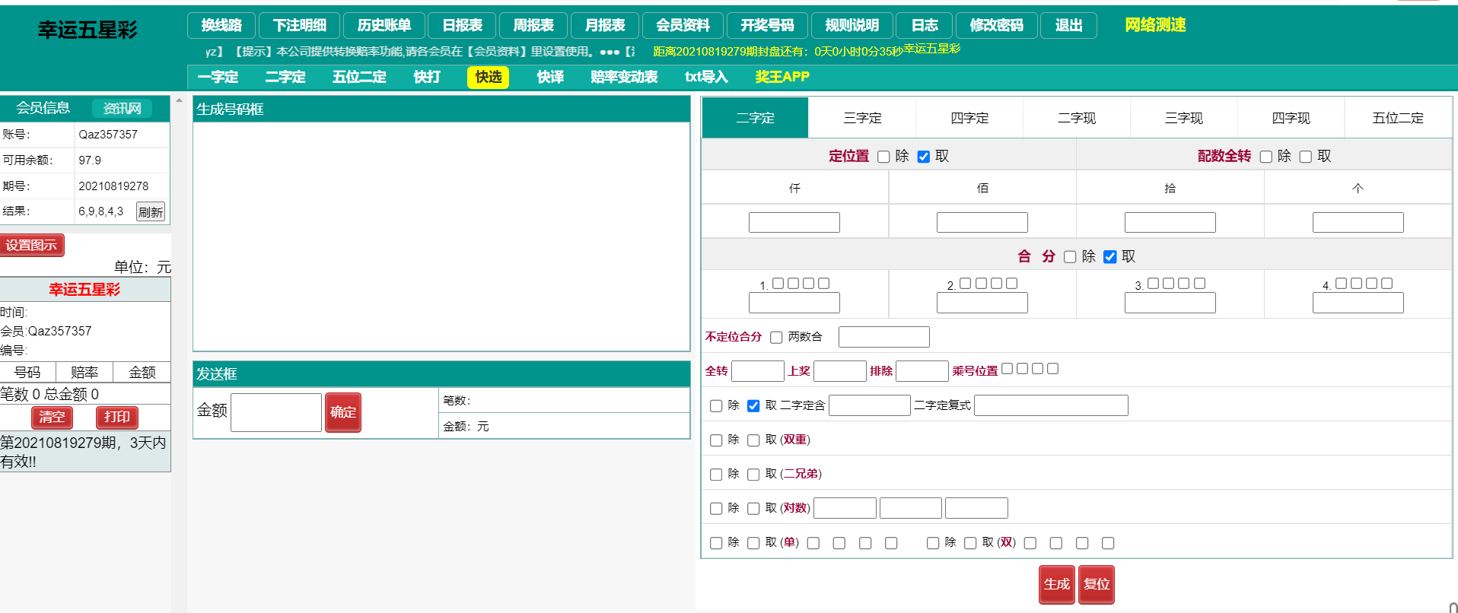Open 赔率变动表
The height and width of the screenshot is (613, 1458).
(624, 77)
